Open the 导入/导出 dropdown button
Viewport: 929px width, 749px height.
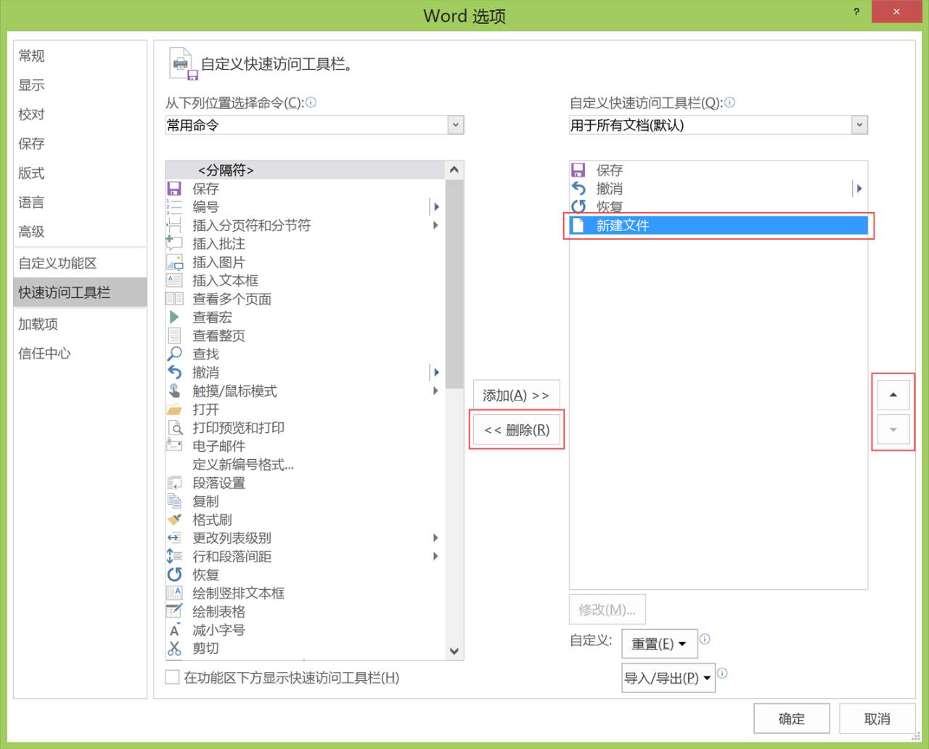pos(668,678)
